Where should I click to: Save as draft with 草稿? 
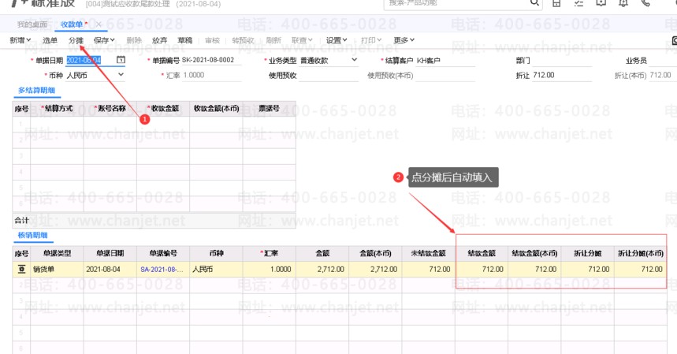[x=184, y=40]
